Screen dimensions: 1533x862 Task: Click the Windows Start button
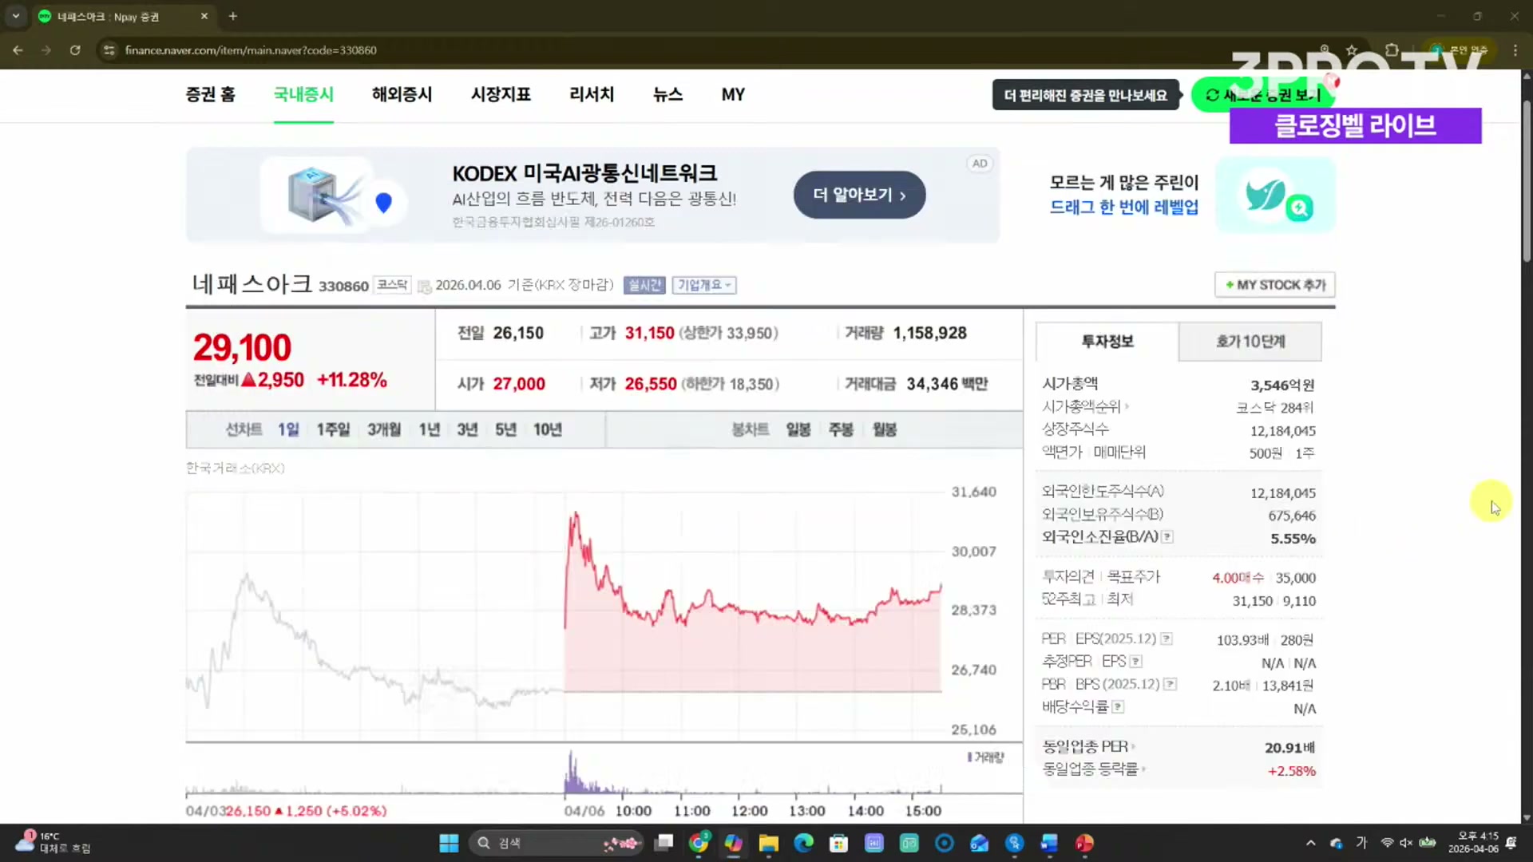[x=449, y=843]
